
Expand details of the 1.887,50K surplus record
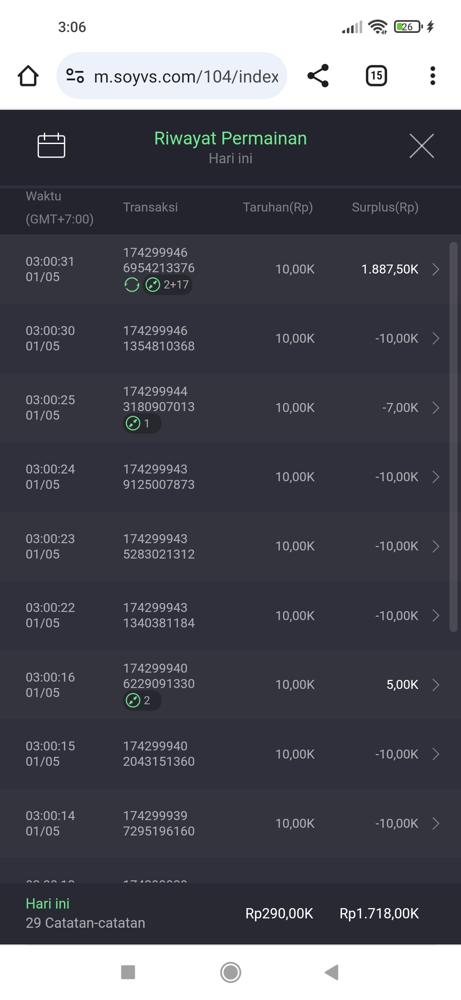pyautogui.click(x=435, y=269)
